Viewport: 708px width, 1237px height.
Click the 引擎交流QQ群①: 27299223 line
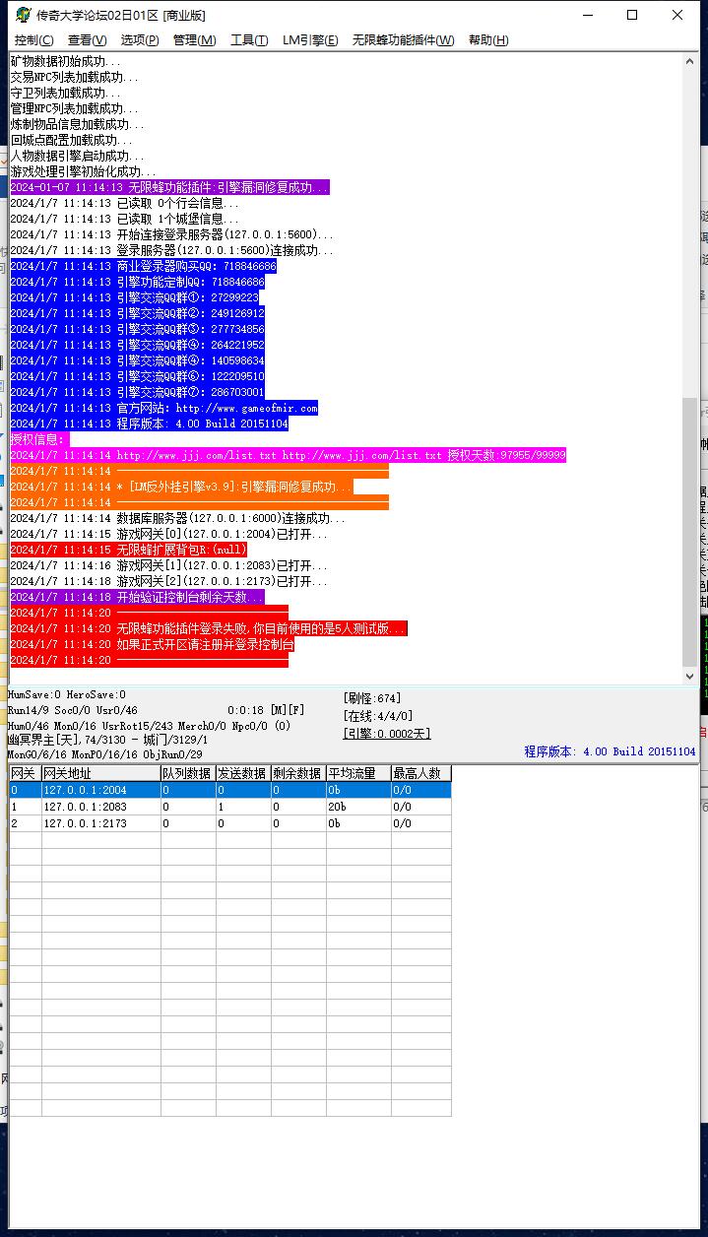(x=135, y=297)
